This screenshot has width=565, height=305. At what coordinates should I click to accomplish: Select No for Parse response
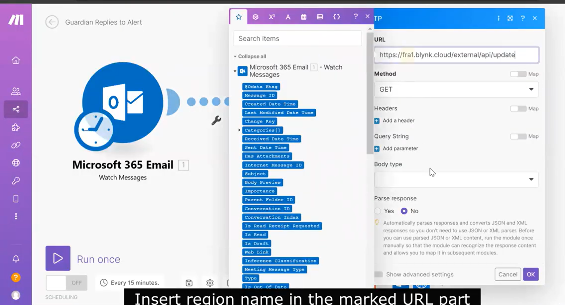pos(404,211)
